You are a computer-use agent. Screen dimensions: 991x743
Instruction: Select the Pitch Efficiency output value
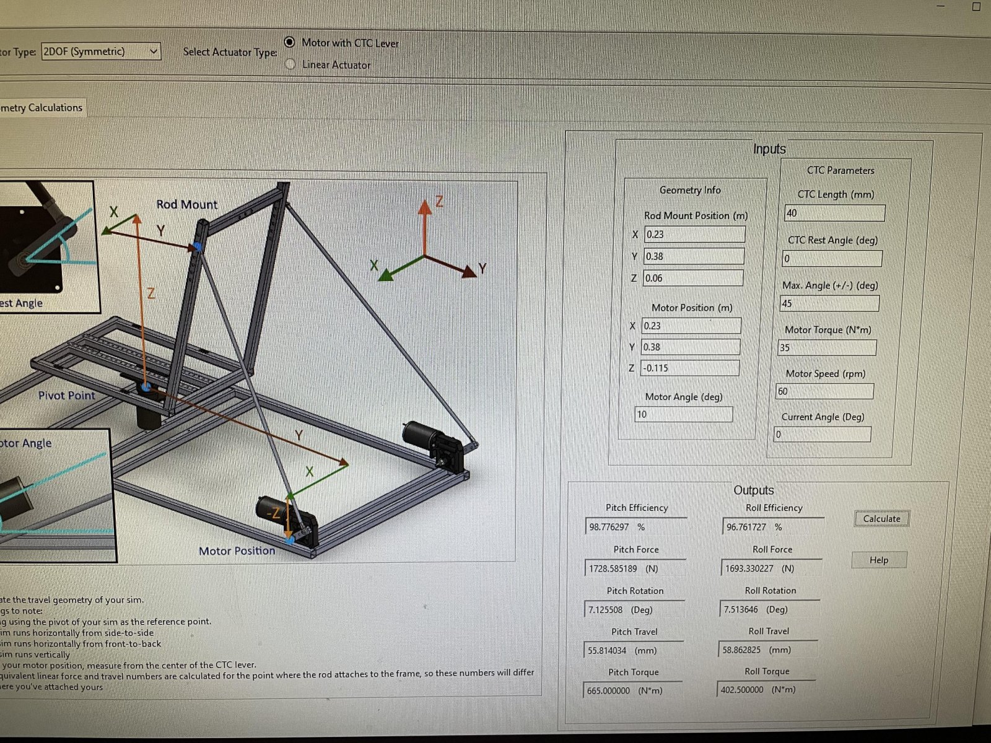pos(635,527)
